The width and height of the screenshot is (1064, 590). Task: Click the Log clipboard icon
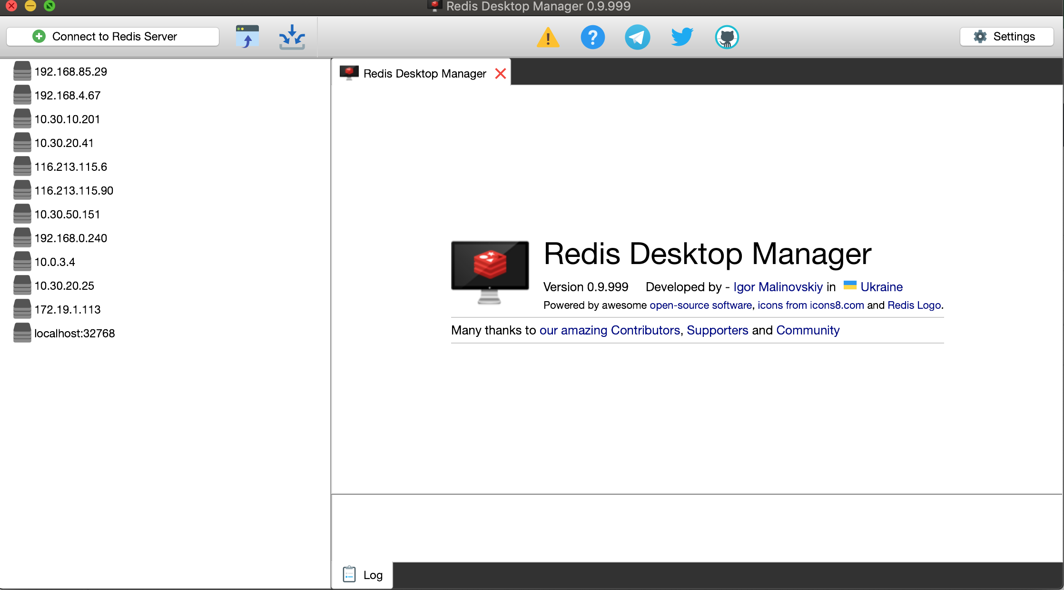[x=349, y=574]
